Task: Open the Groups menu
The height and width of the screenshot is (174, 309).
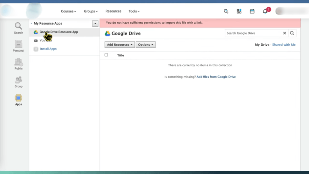Action: [91, 11]
